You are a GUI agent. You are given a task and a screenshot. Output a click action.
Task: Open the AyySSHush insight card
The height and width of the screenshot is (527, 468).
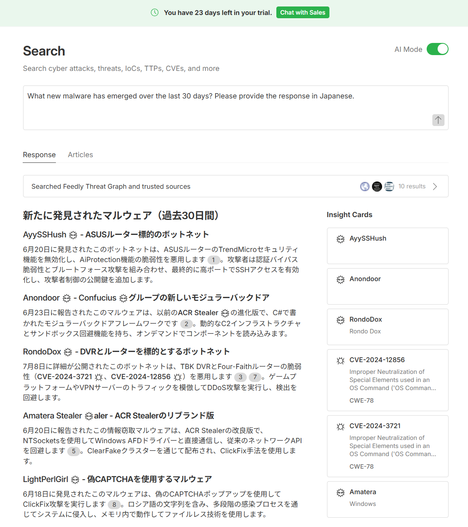tap(387, 246)
